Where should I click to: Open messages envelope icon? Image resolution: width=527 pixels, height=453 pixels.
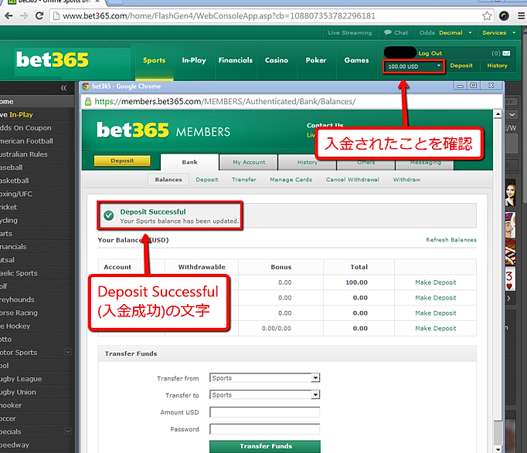coord(506,53)
